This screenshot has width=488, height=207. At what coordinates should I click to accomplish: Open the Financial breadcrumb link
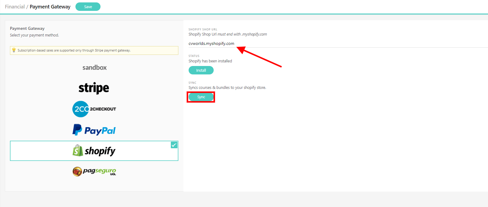[15, 7]
